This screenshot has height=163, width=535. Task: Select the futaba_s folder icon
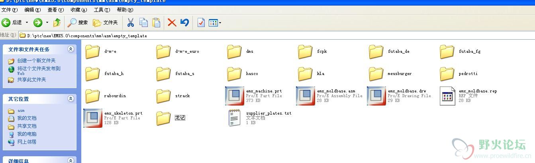point(163,74)
